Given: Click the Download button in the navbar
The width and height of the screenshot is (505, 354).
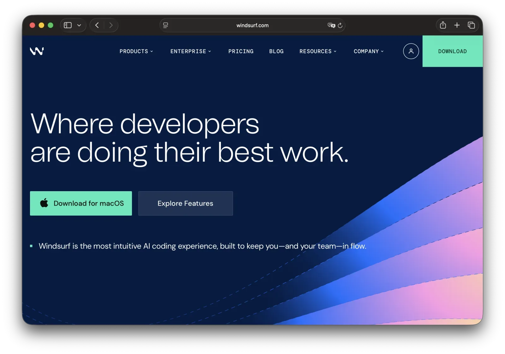Looking at the screenshot, I should 452,51.
